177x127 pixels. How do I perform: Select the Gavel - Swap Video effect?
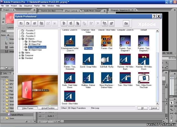88,59
